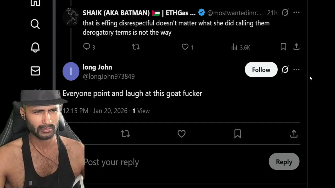Share long John's post
The width and height of the screenshot is (335, 188).
coord(294,134)
